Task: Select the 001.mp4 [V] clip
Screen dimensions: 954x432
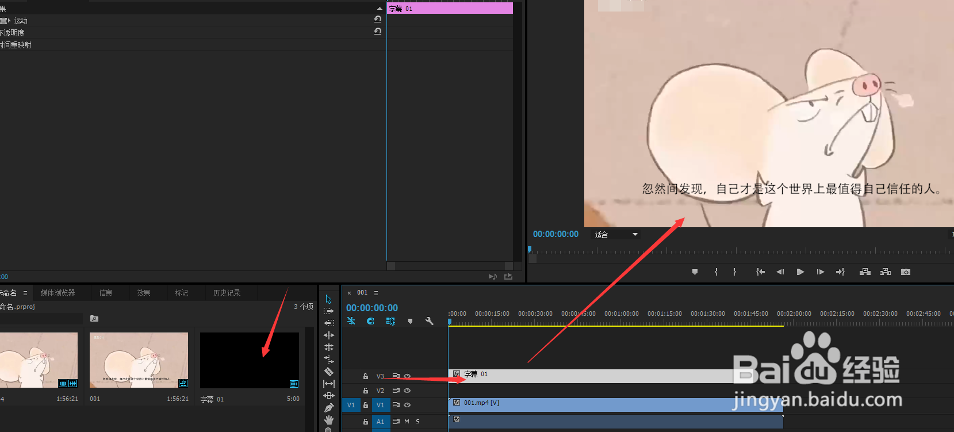Action: point(615,405)
